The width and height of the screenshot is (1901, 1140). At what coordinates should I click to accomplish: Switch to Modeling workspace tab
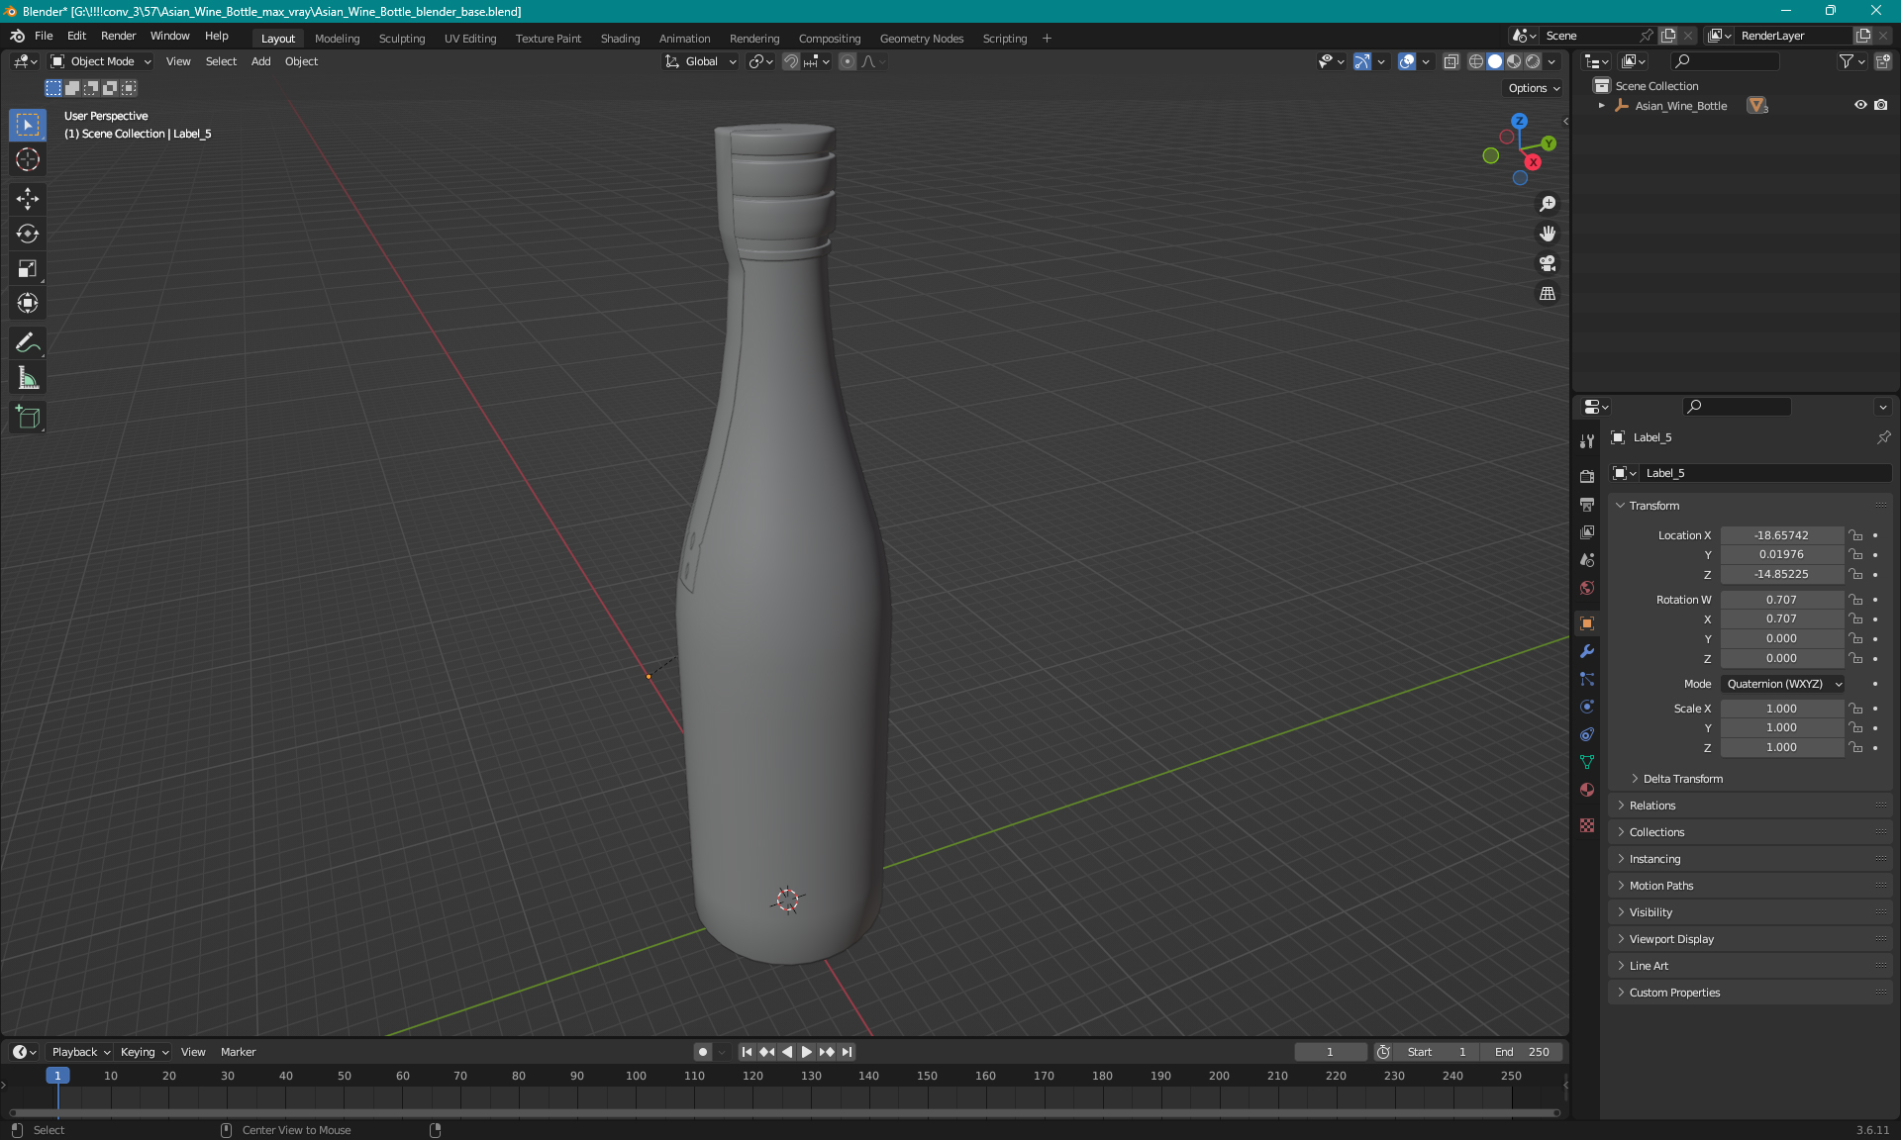(337, 39)
